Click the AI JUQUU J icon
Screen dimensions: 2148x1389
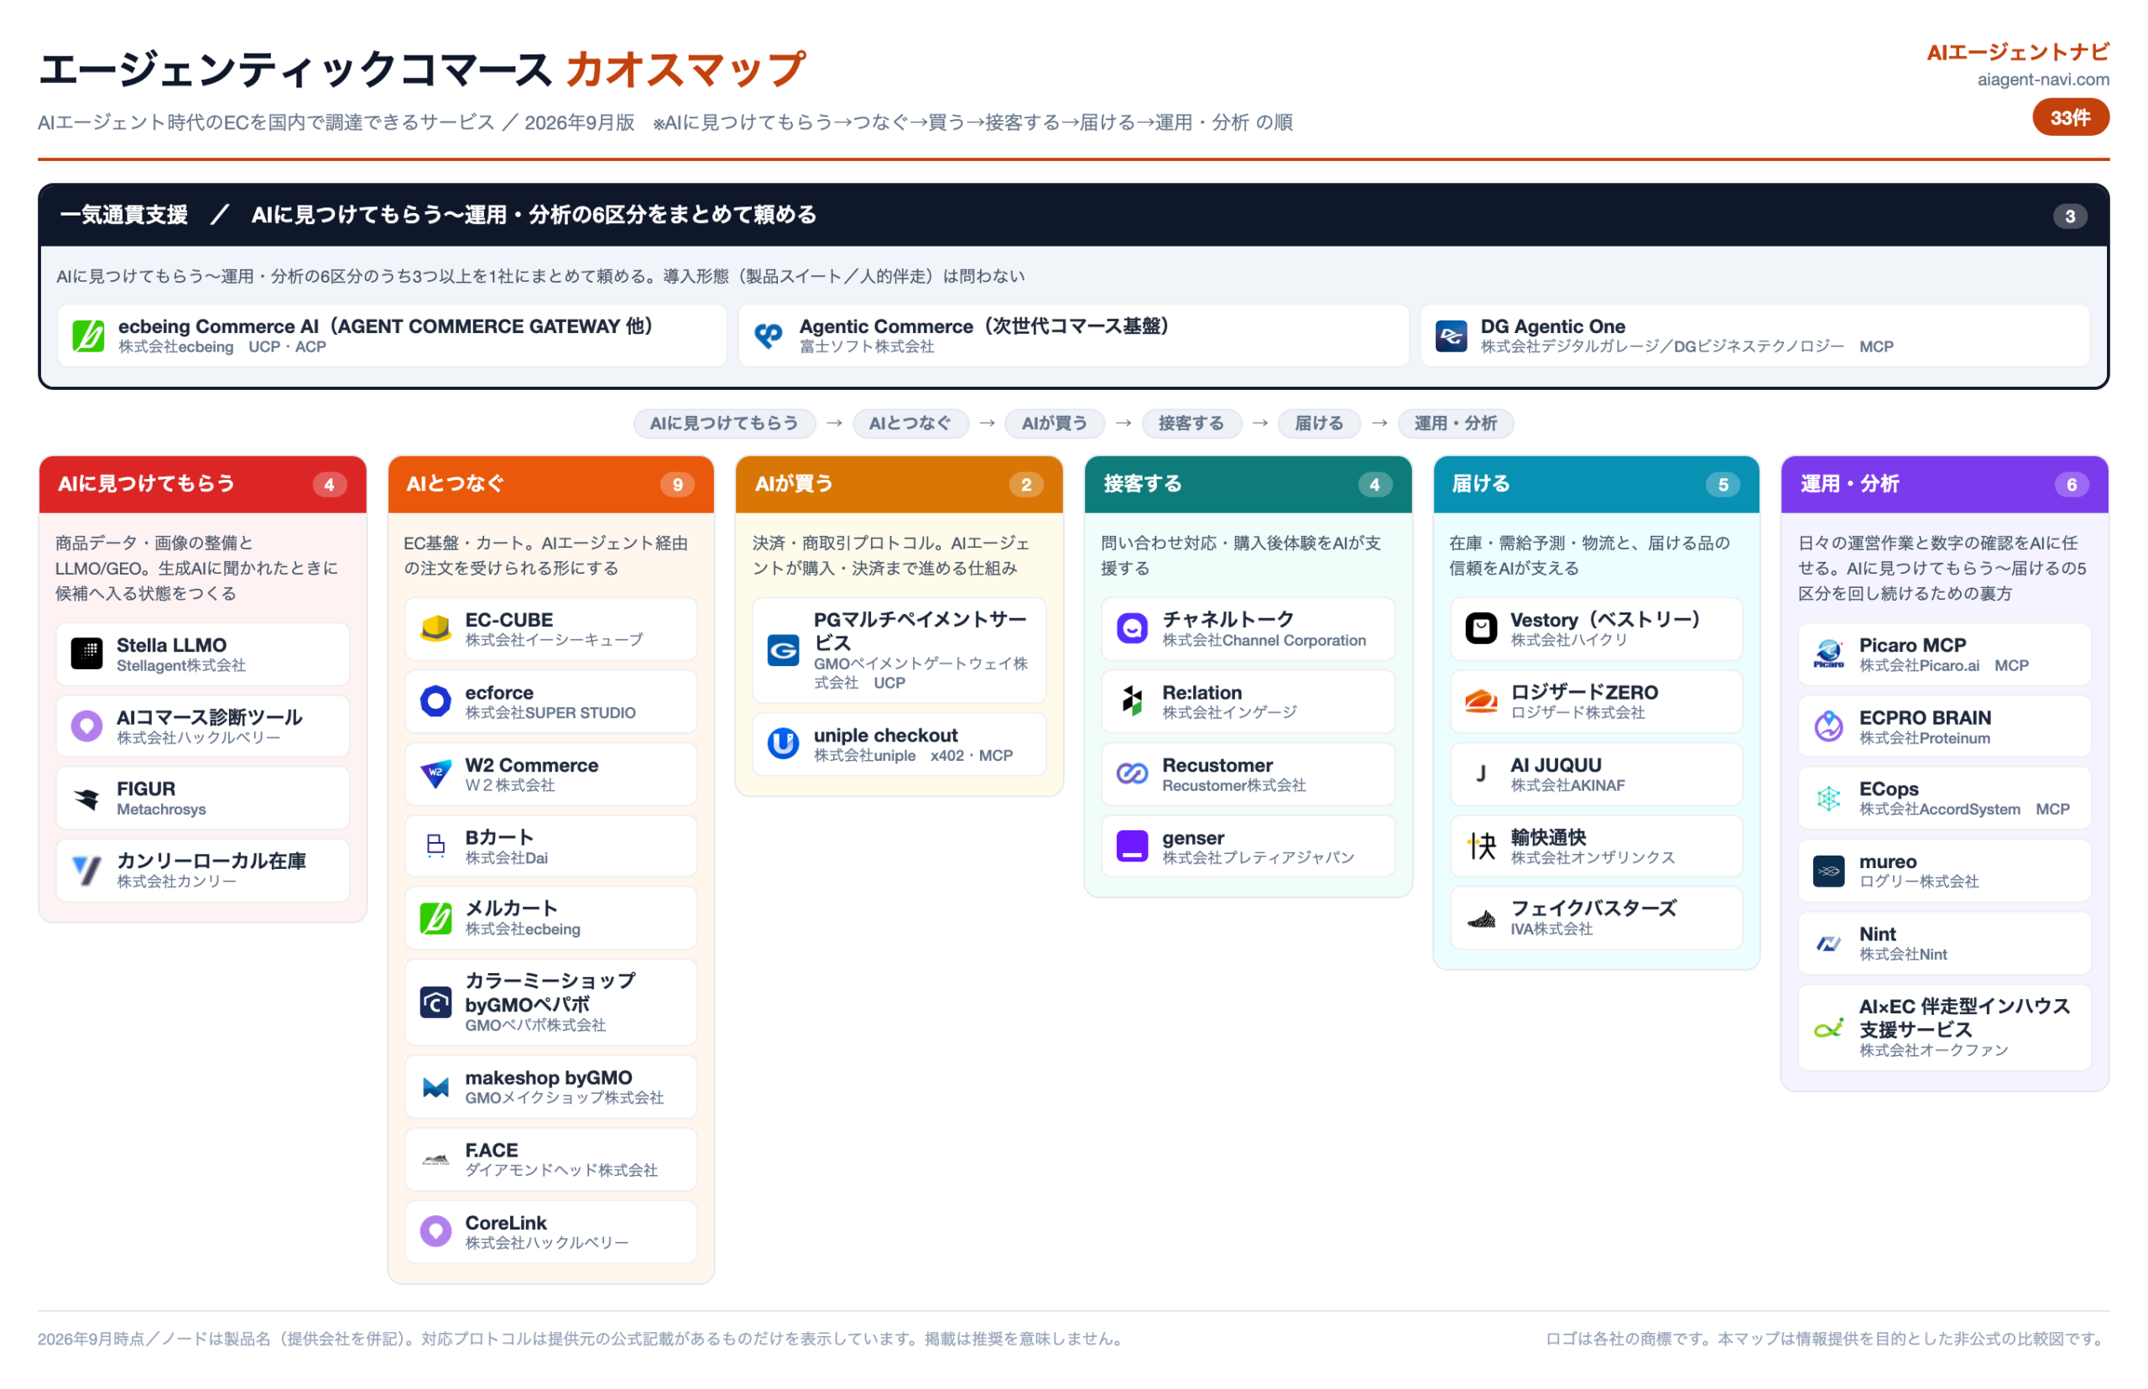(x=1480, y=773)
